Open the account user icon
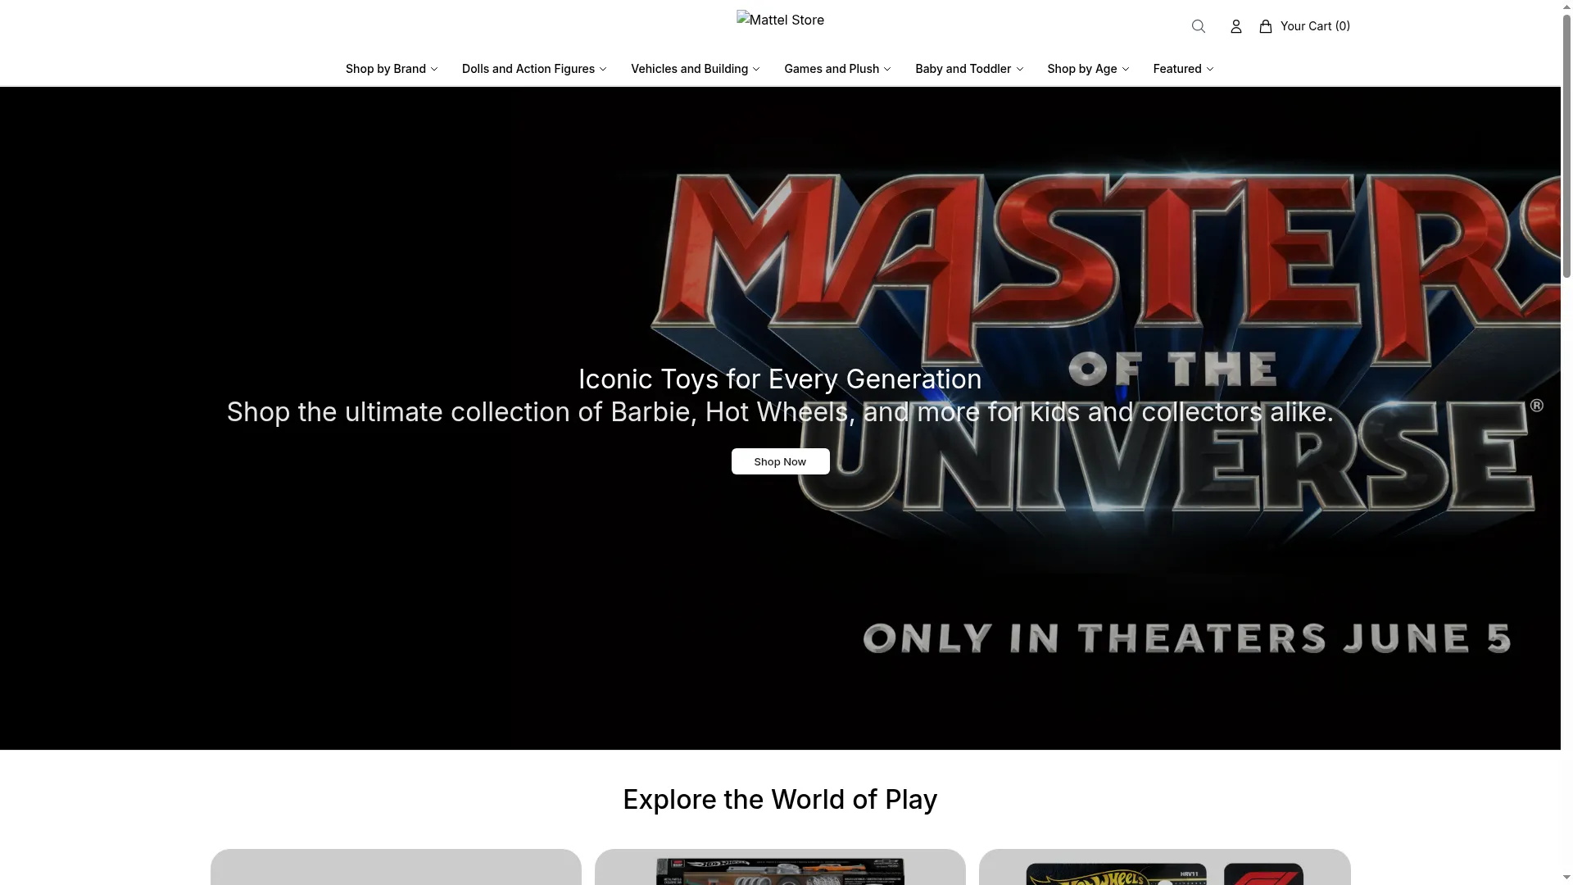 pos(1235,26)
